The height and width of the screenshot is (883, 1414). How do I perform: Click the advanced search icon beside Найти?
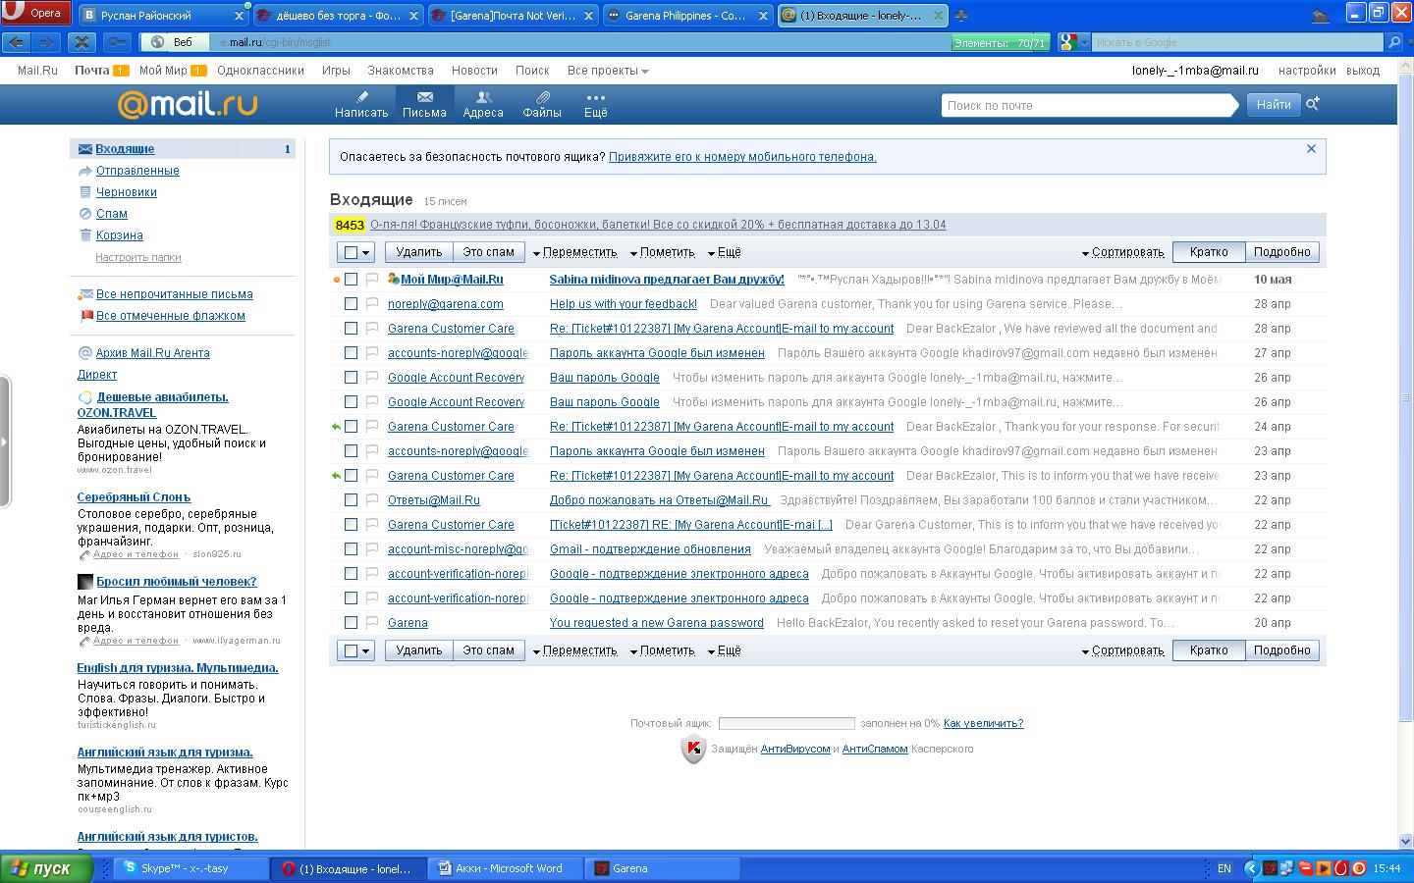coord(1313,104)
